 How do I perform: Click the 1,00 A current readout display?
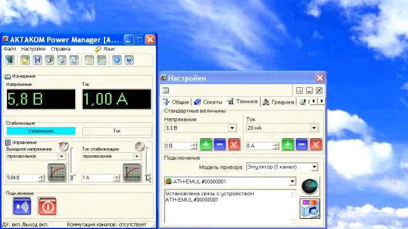(117, 99)
